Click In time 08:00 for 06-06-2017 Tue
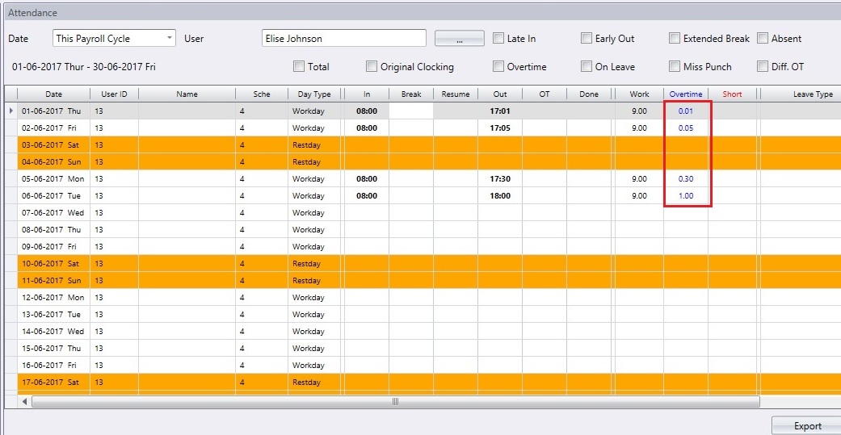Image resolution: width=841 pixels, height=435 pixels. 367,196
